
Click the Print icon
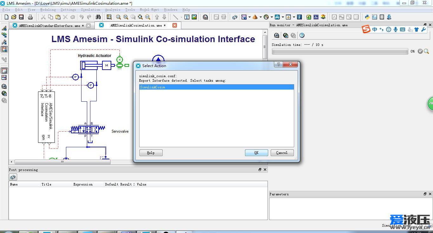30,17
